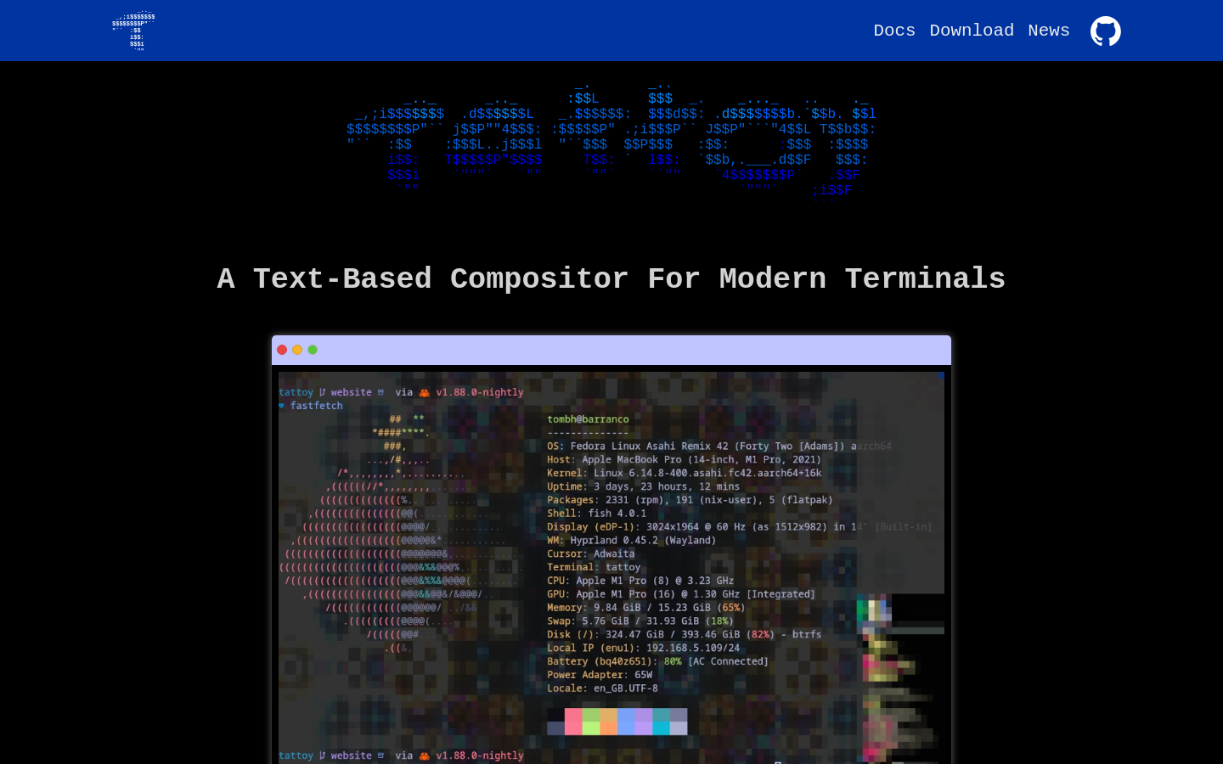Click the 'Terminal: tattoy' line
1223x764 pixels.
click(x=594, y=567)
